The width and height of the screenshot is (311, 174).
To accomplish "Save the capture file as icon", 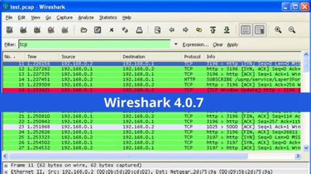I will 98,30.
